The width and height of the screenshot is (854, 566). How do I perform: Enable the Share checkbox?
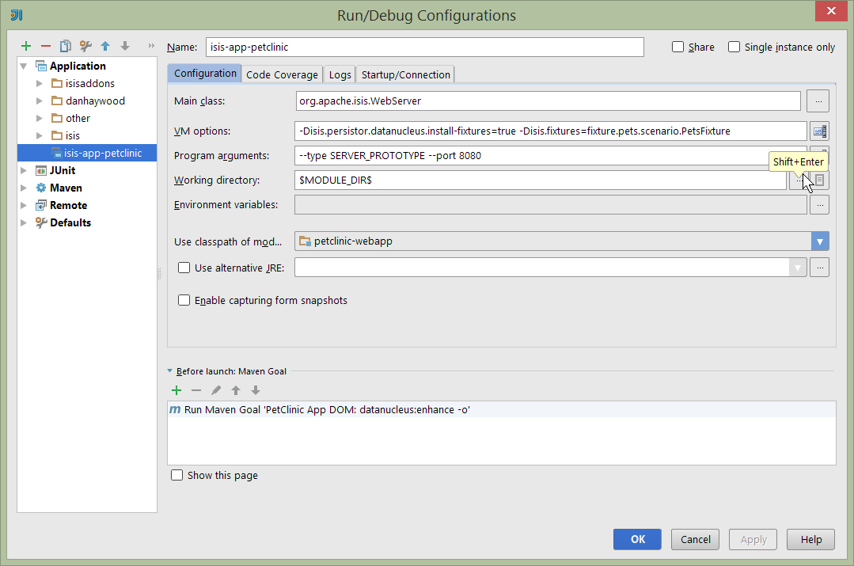pos(678,47)
